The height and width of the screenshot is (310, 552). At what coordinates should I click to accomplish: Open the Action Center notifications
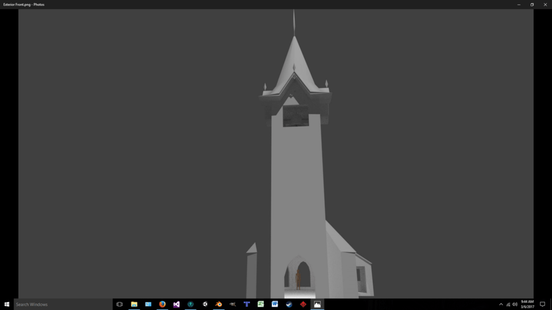[543, 304]
